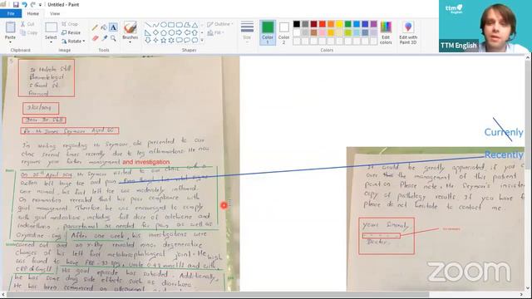Pick the yellow color swatch
This screenshot has height=299, width=532.
[339, 24]
